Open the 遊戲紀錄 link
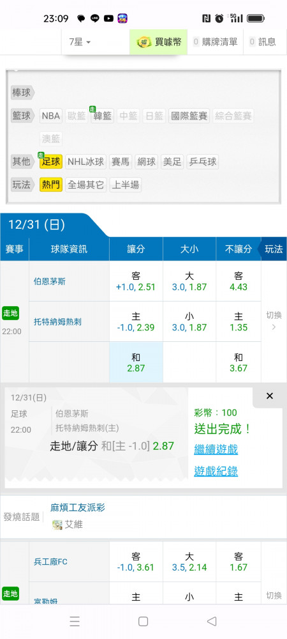The image size is (287, 639). point(216,472)
